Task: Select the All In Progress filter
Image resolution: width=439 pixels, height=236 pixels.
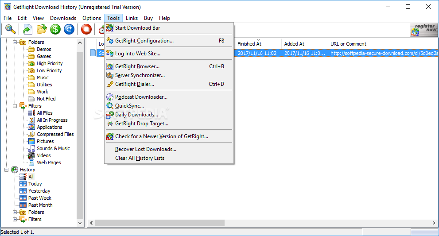Action: [52, 120]
